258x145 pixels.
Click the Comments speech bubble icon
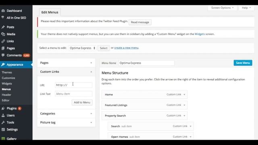click(3, 55)
